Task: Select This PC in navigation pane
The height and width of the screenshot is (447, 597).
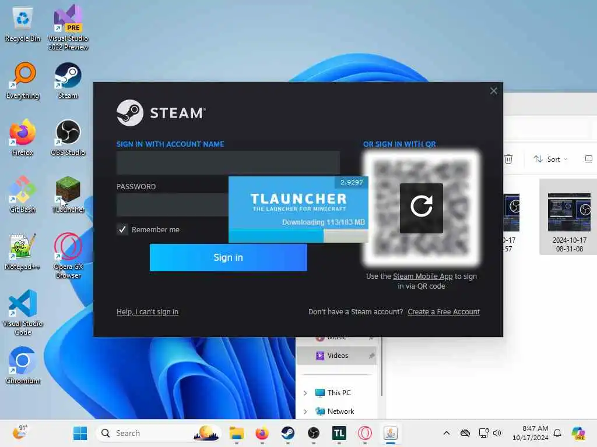Action: 339,393
